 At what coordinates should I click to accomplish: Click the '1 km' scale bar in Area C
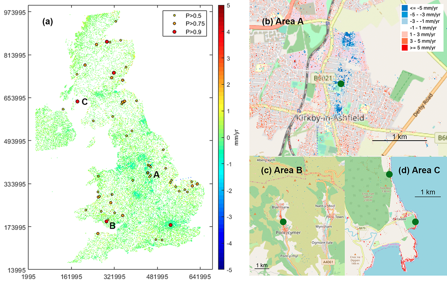428,193
